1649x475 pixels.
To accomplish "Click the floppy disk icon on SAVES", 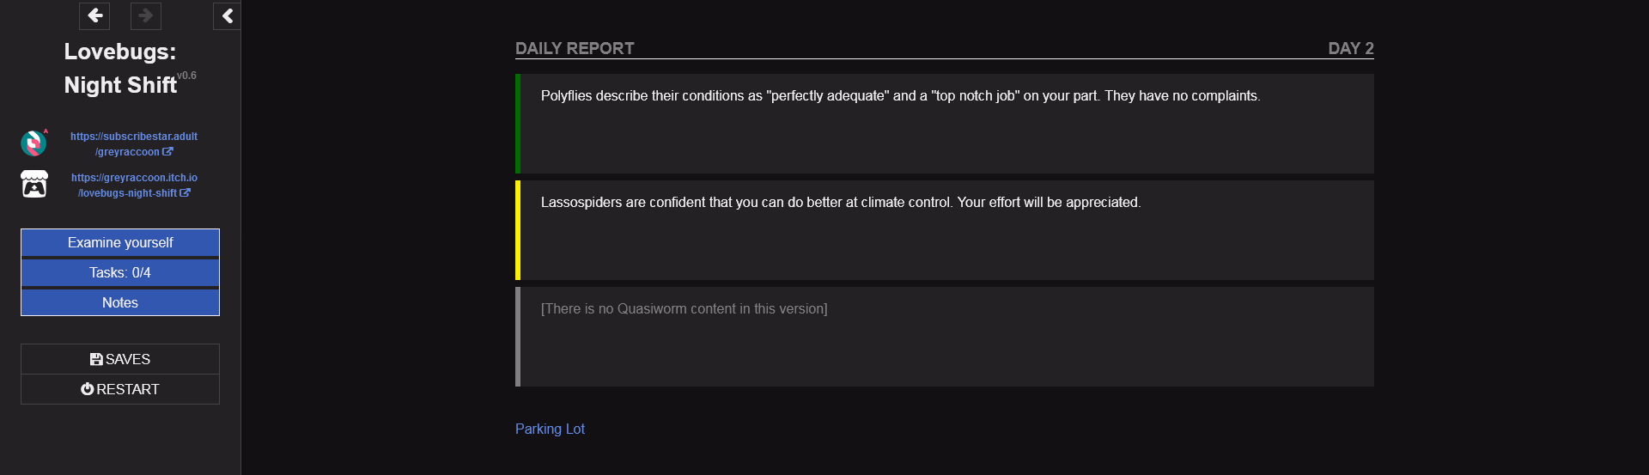I will (96, 359).
